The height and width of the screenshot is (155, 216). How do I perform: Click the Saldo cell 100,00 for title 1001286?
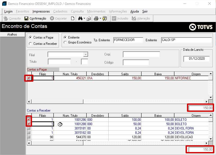(125, 120)
